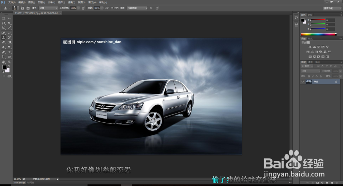
Task: Select the Magic Wand tool
Action: [x=9, y=23]
